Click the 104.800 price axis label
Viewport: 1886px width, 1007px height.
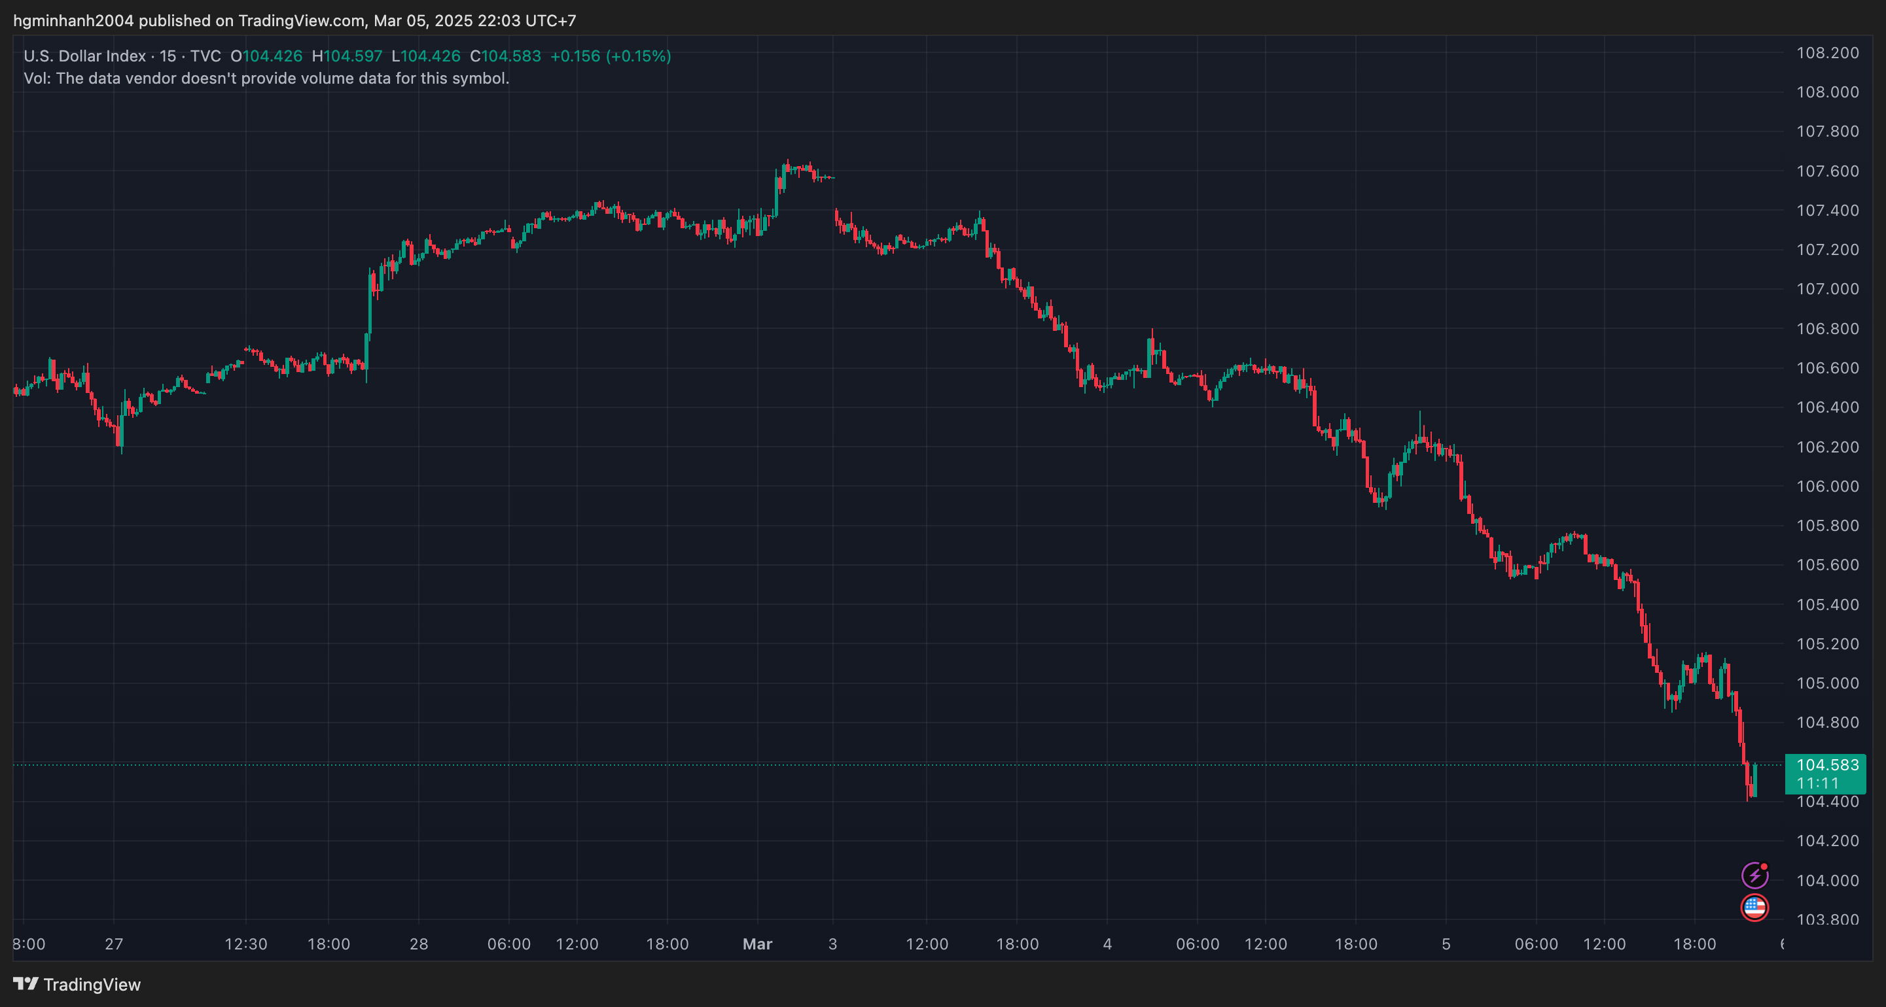click(x=1827, y=723)
